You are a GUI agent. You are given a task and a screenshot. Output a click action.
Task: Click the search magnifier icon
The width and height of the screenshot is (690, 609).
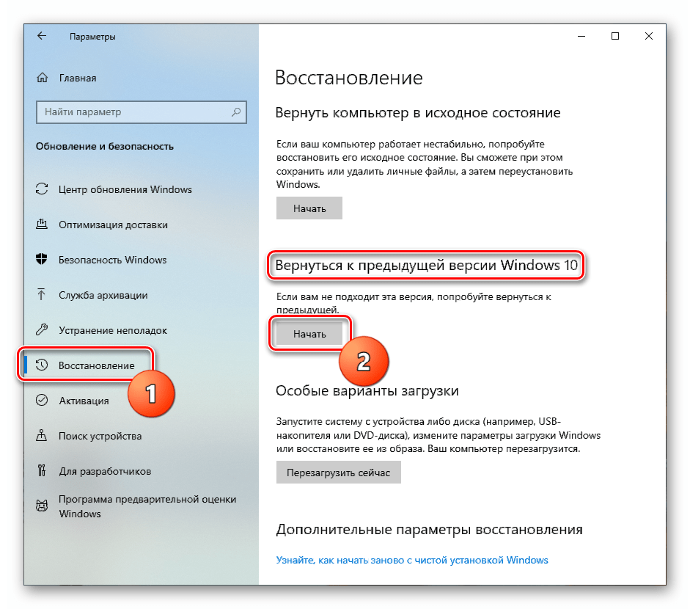coord(236,112)
